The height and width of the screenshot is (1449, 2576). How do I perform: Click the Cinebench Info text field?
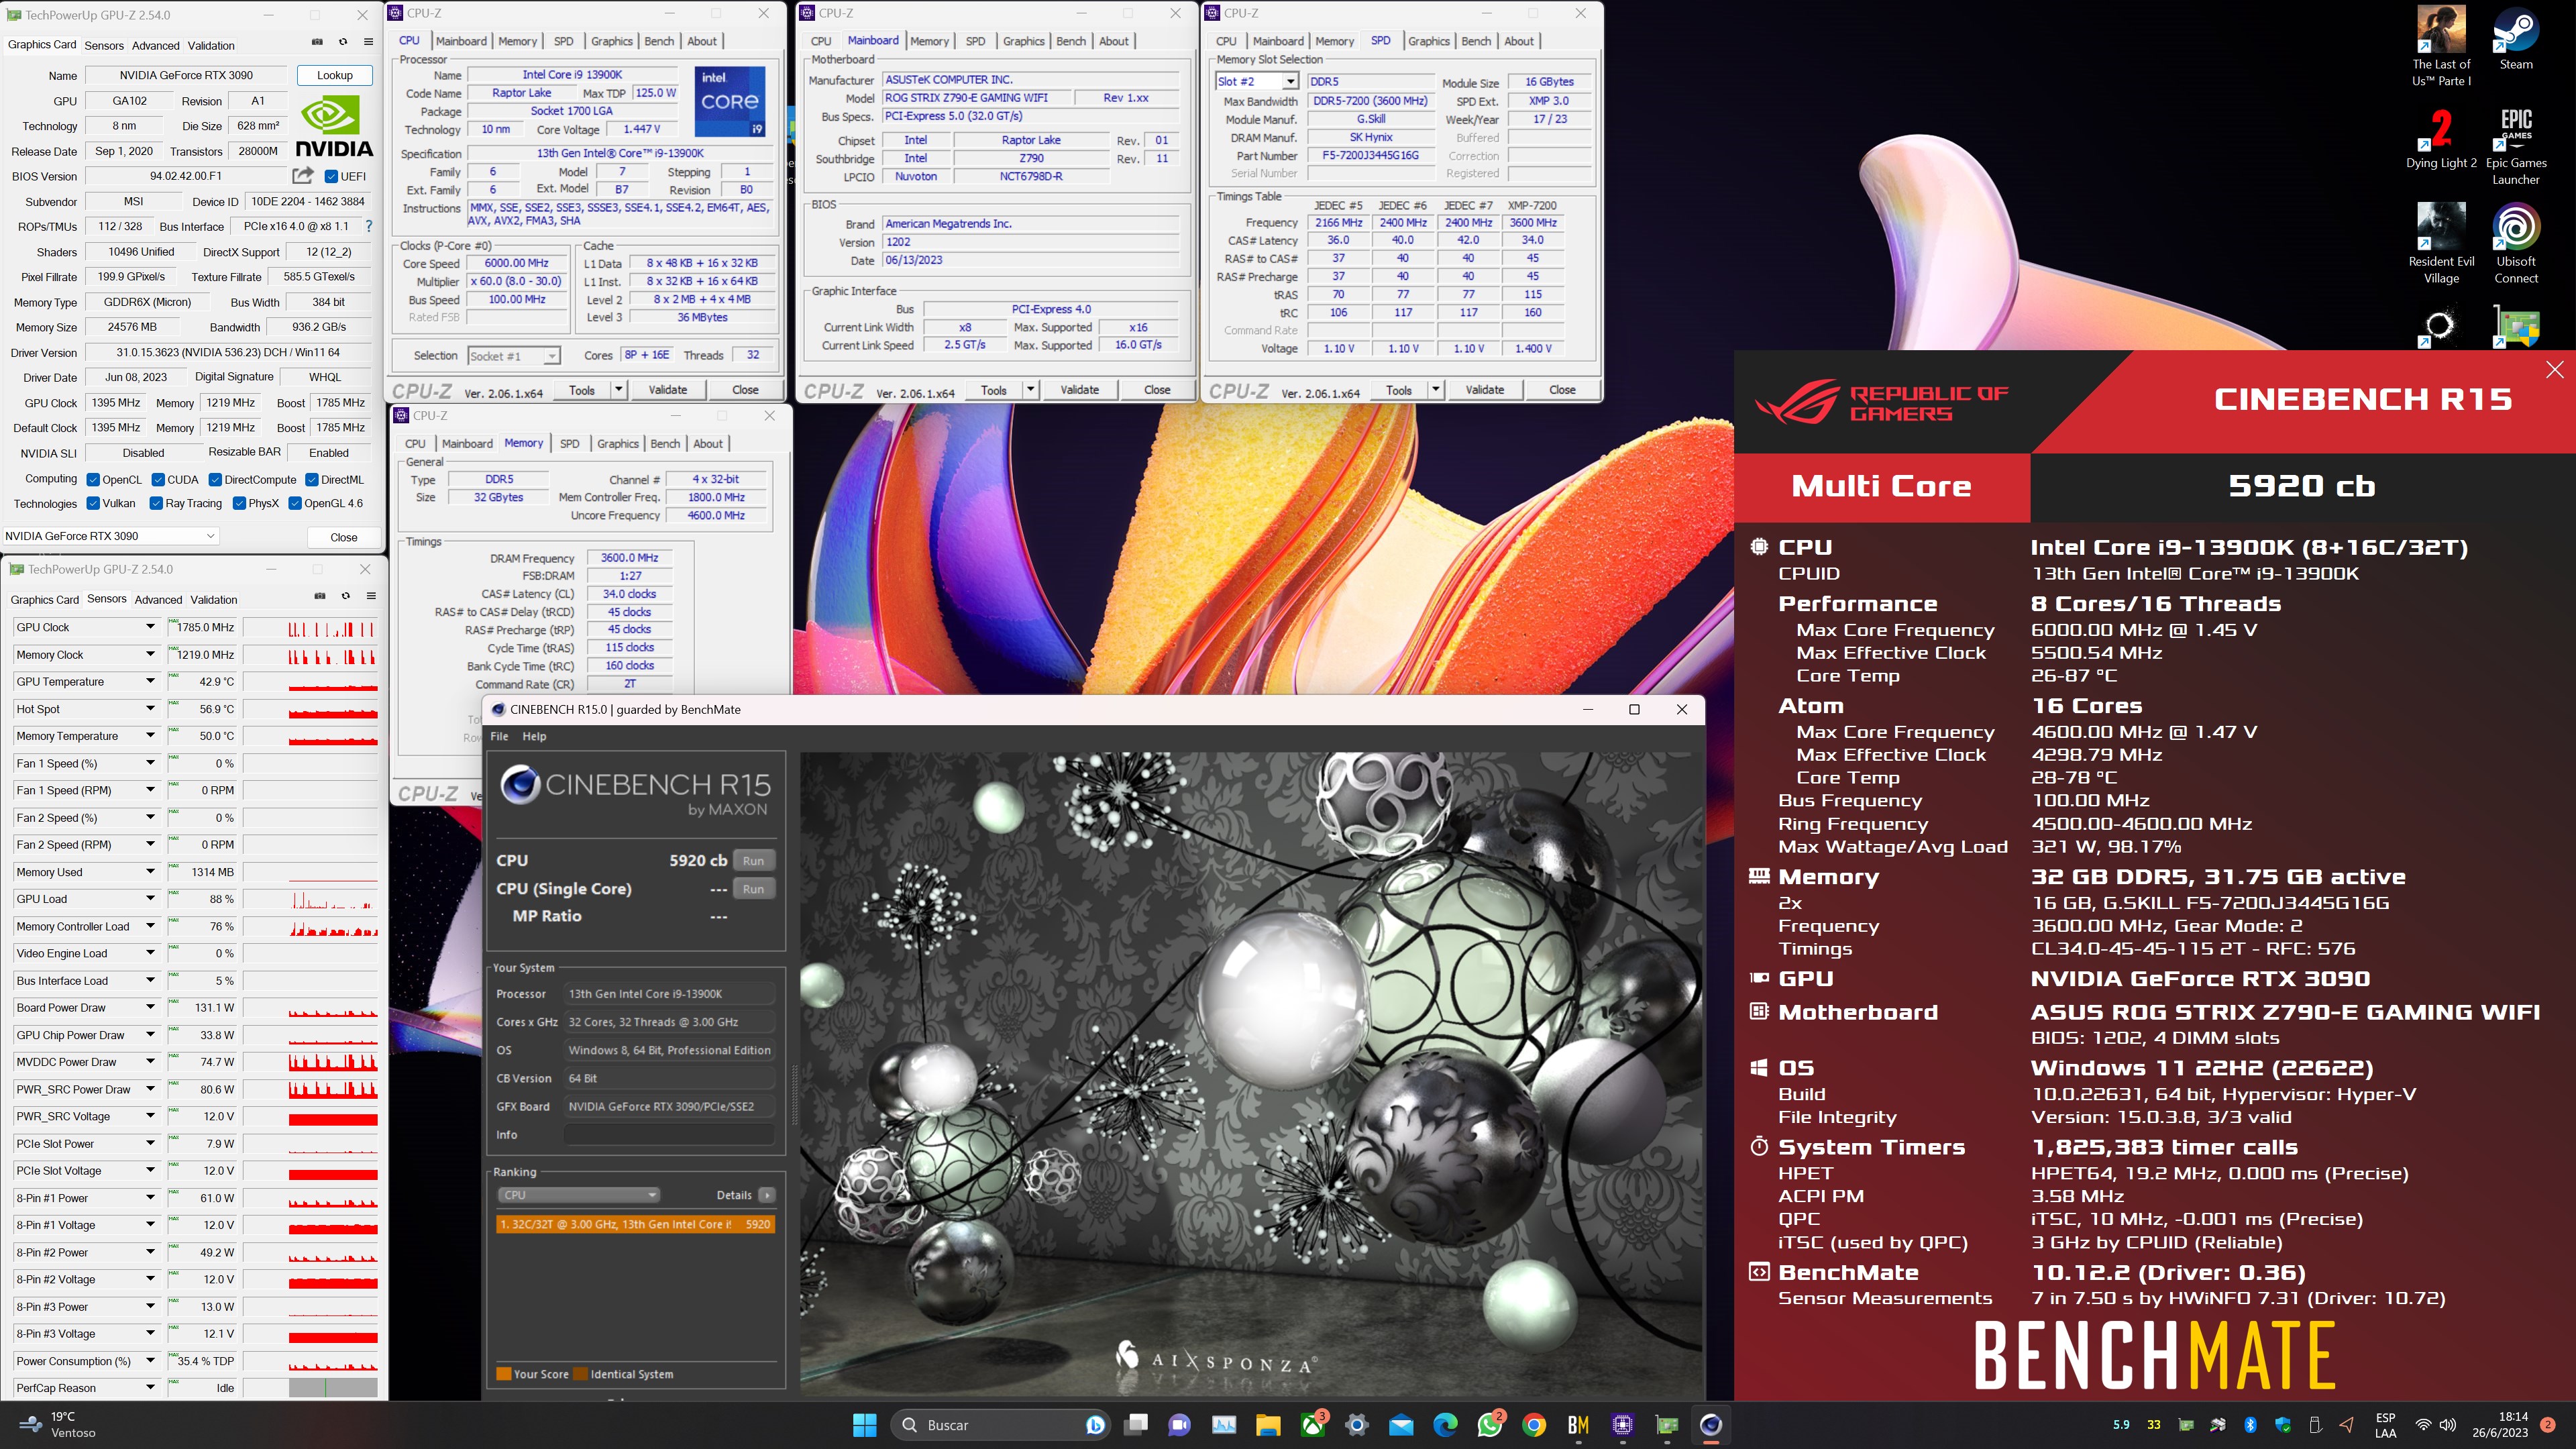(669, 1135)
